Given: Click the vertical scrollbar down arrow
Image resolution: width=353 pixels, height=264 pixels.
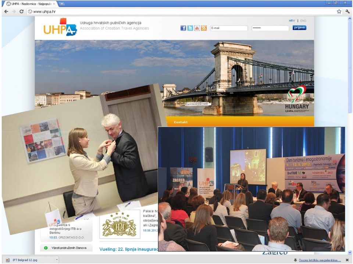Looking at the screenshot, I should pos(350,252).
